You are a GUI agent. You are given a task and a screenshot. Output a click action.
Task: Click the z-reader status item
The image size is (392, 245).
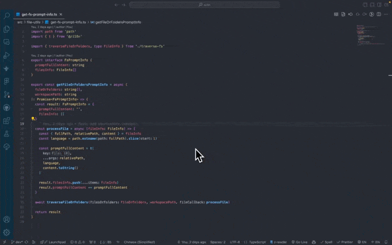pyautogui.click(x=278, y=242)
